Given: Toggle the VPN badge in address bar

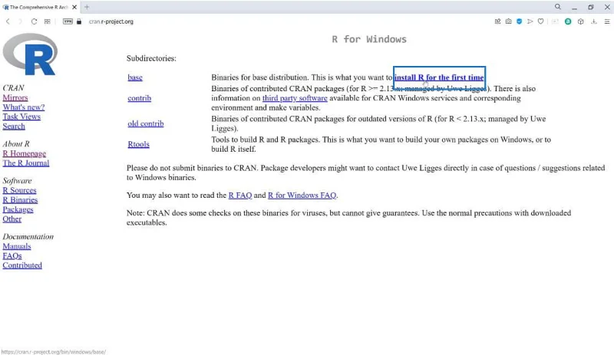Looking at the screenshot, I should click(68, 21).
